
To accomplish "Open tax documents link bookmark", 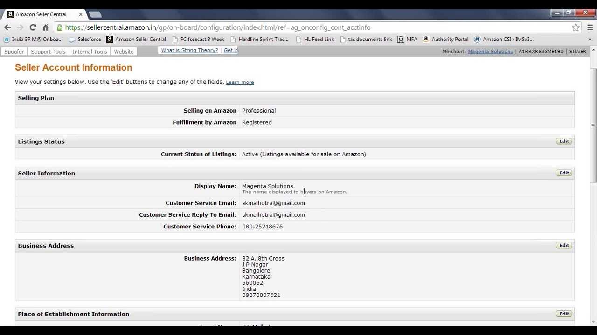I will click(x=366, y=39).
